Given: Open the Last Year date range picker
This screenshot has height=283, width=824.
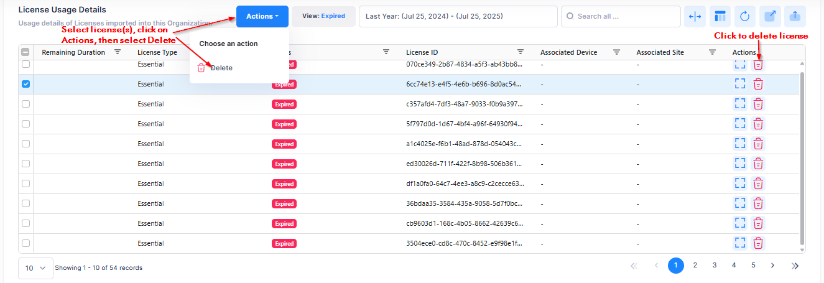Looking at the screenshot, I should pos(458,16).
